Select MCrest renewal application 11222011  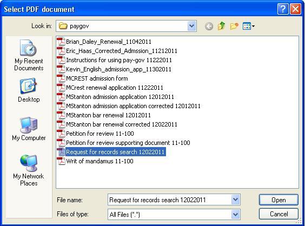115,88
